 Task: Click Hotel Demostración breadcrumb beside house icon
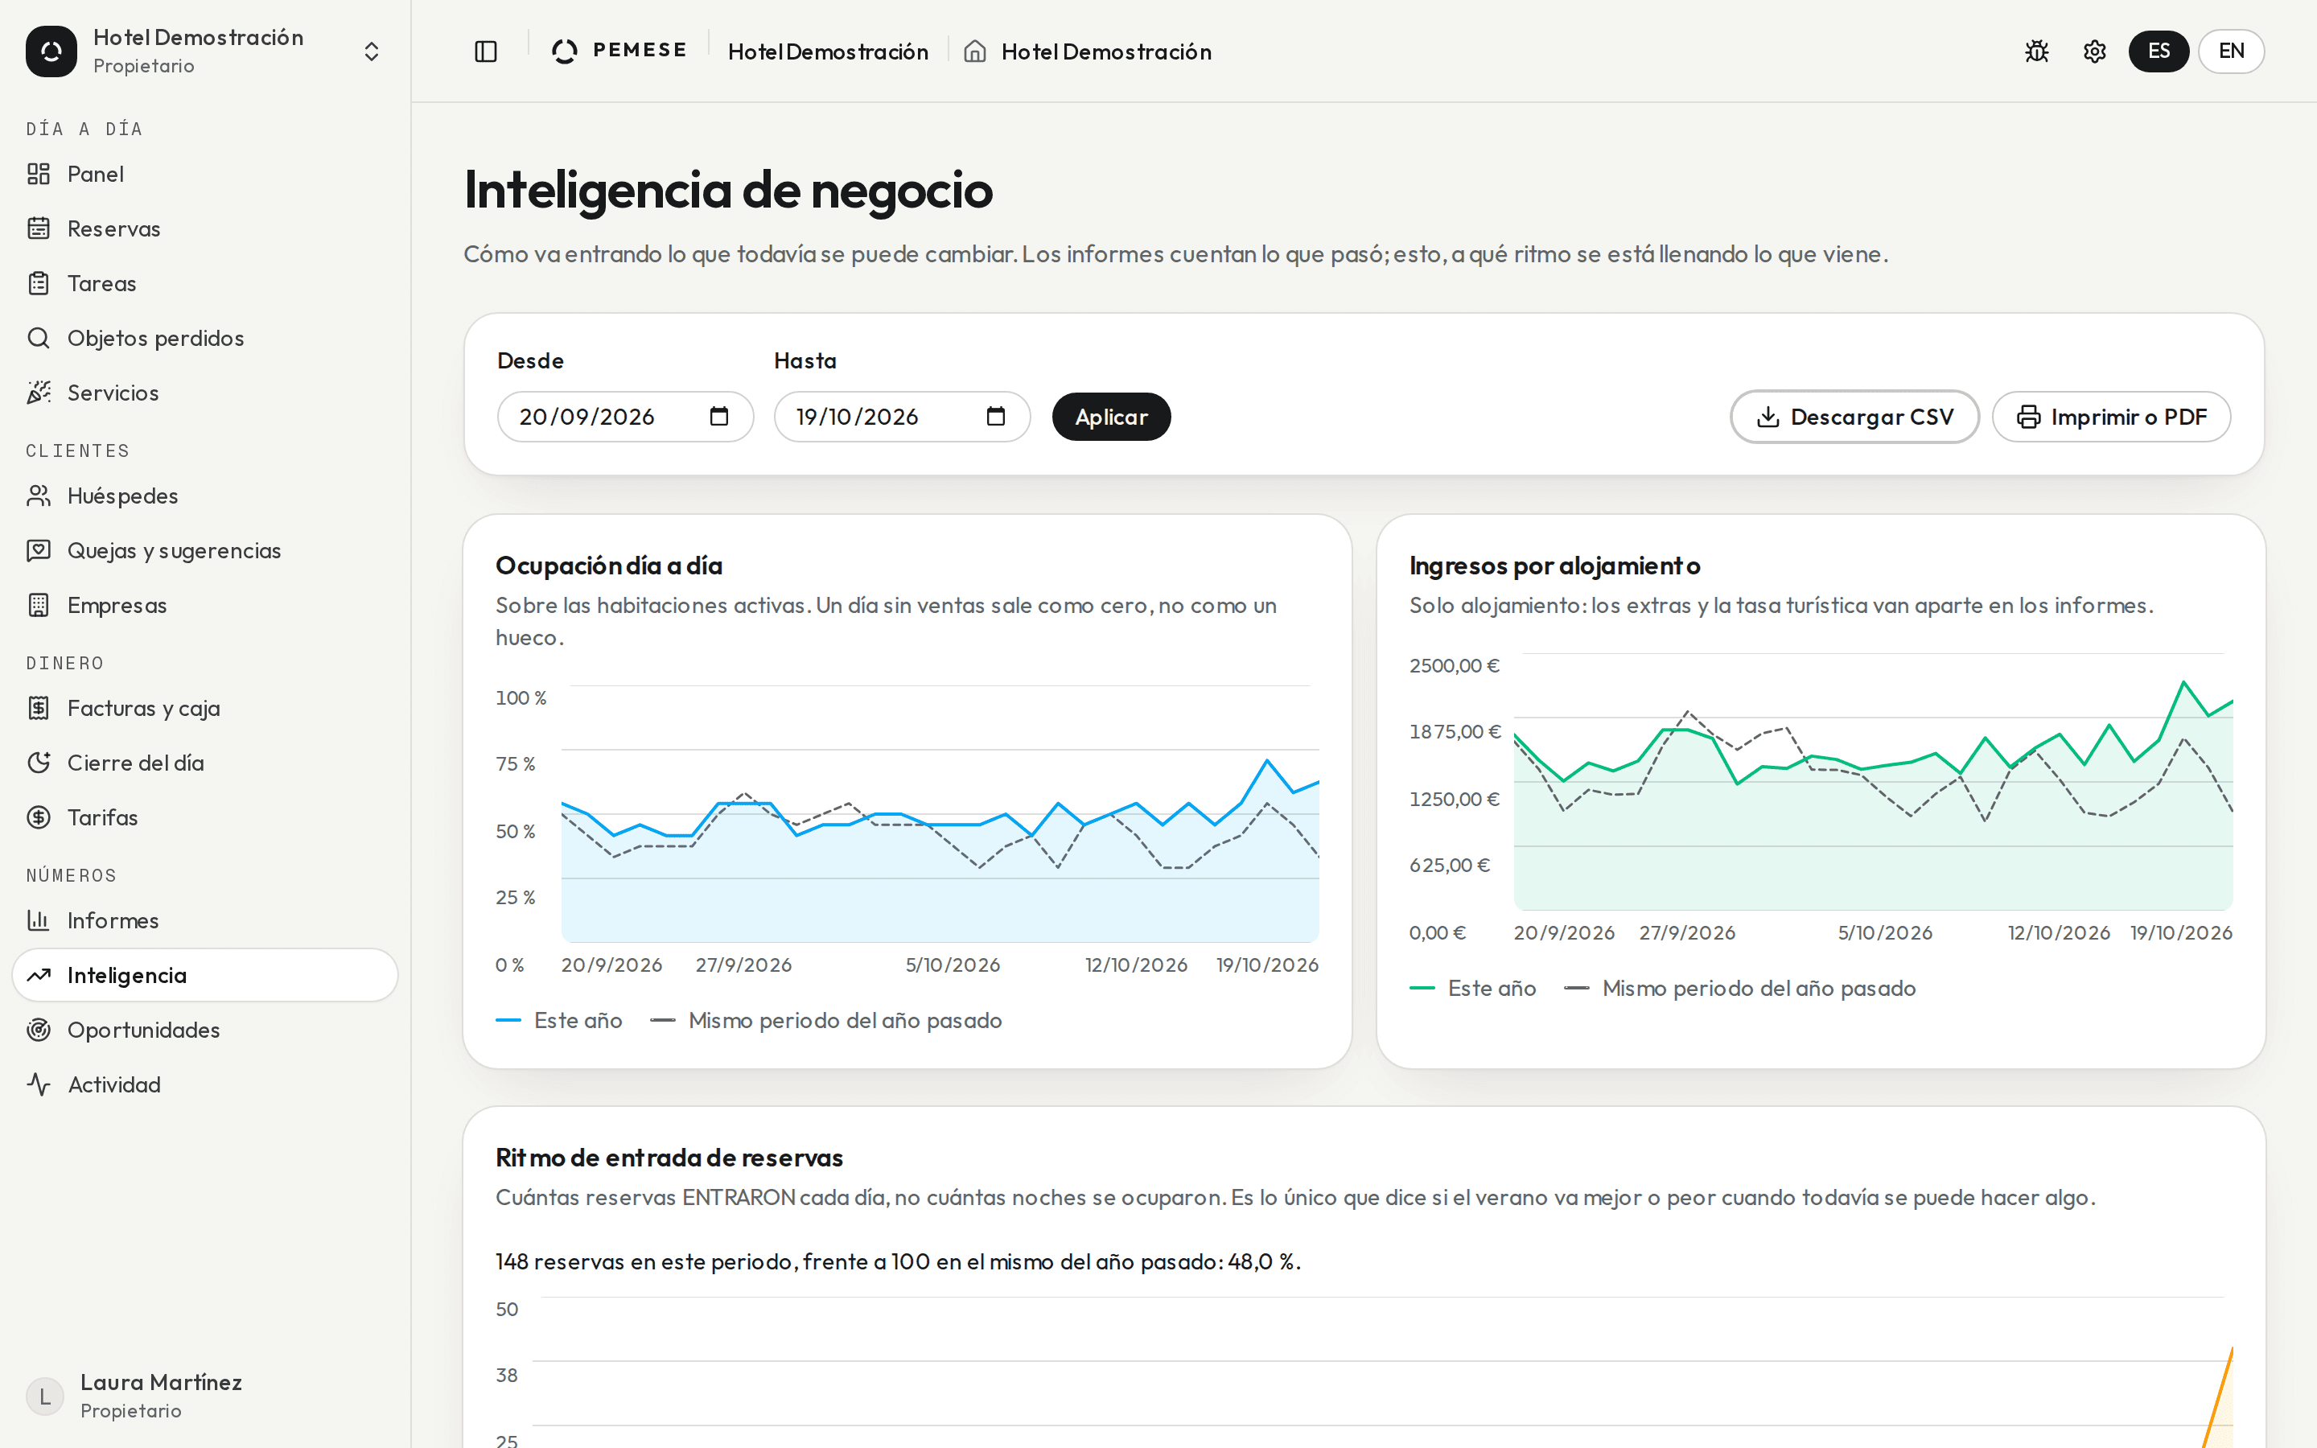(x=1106, y=51)
